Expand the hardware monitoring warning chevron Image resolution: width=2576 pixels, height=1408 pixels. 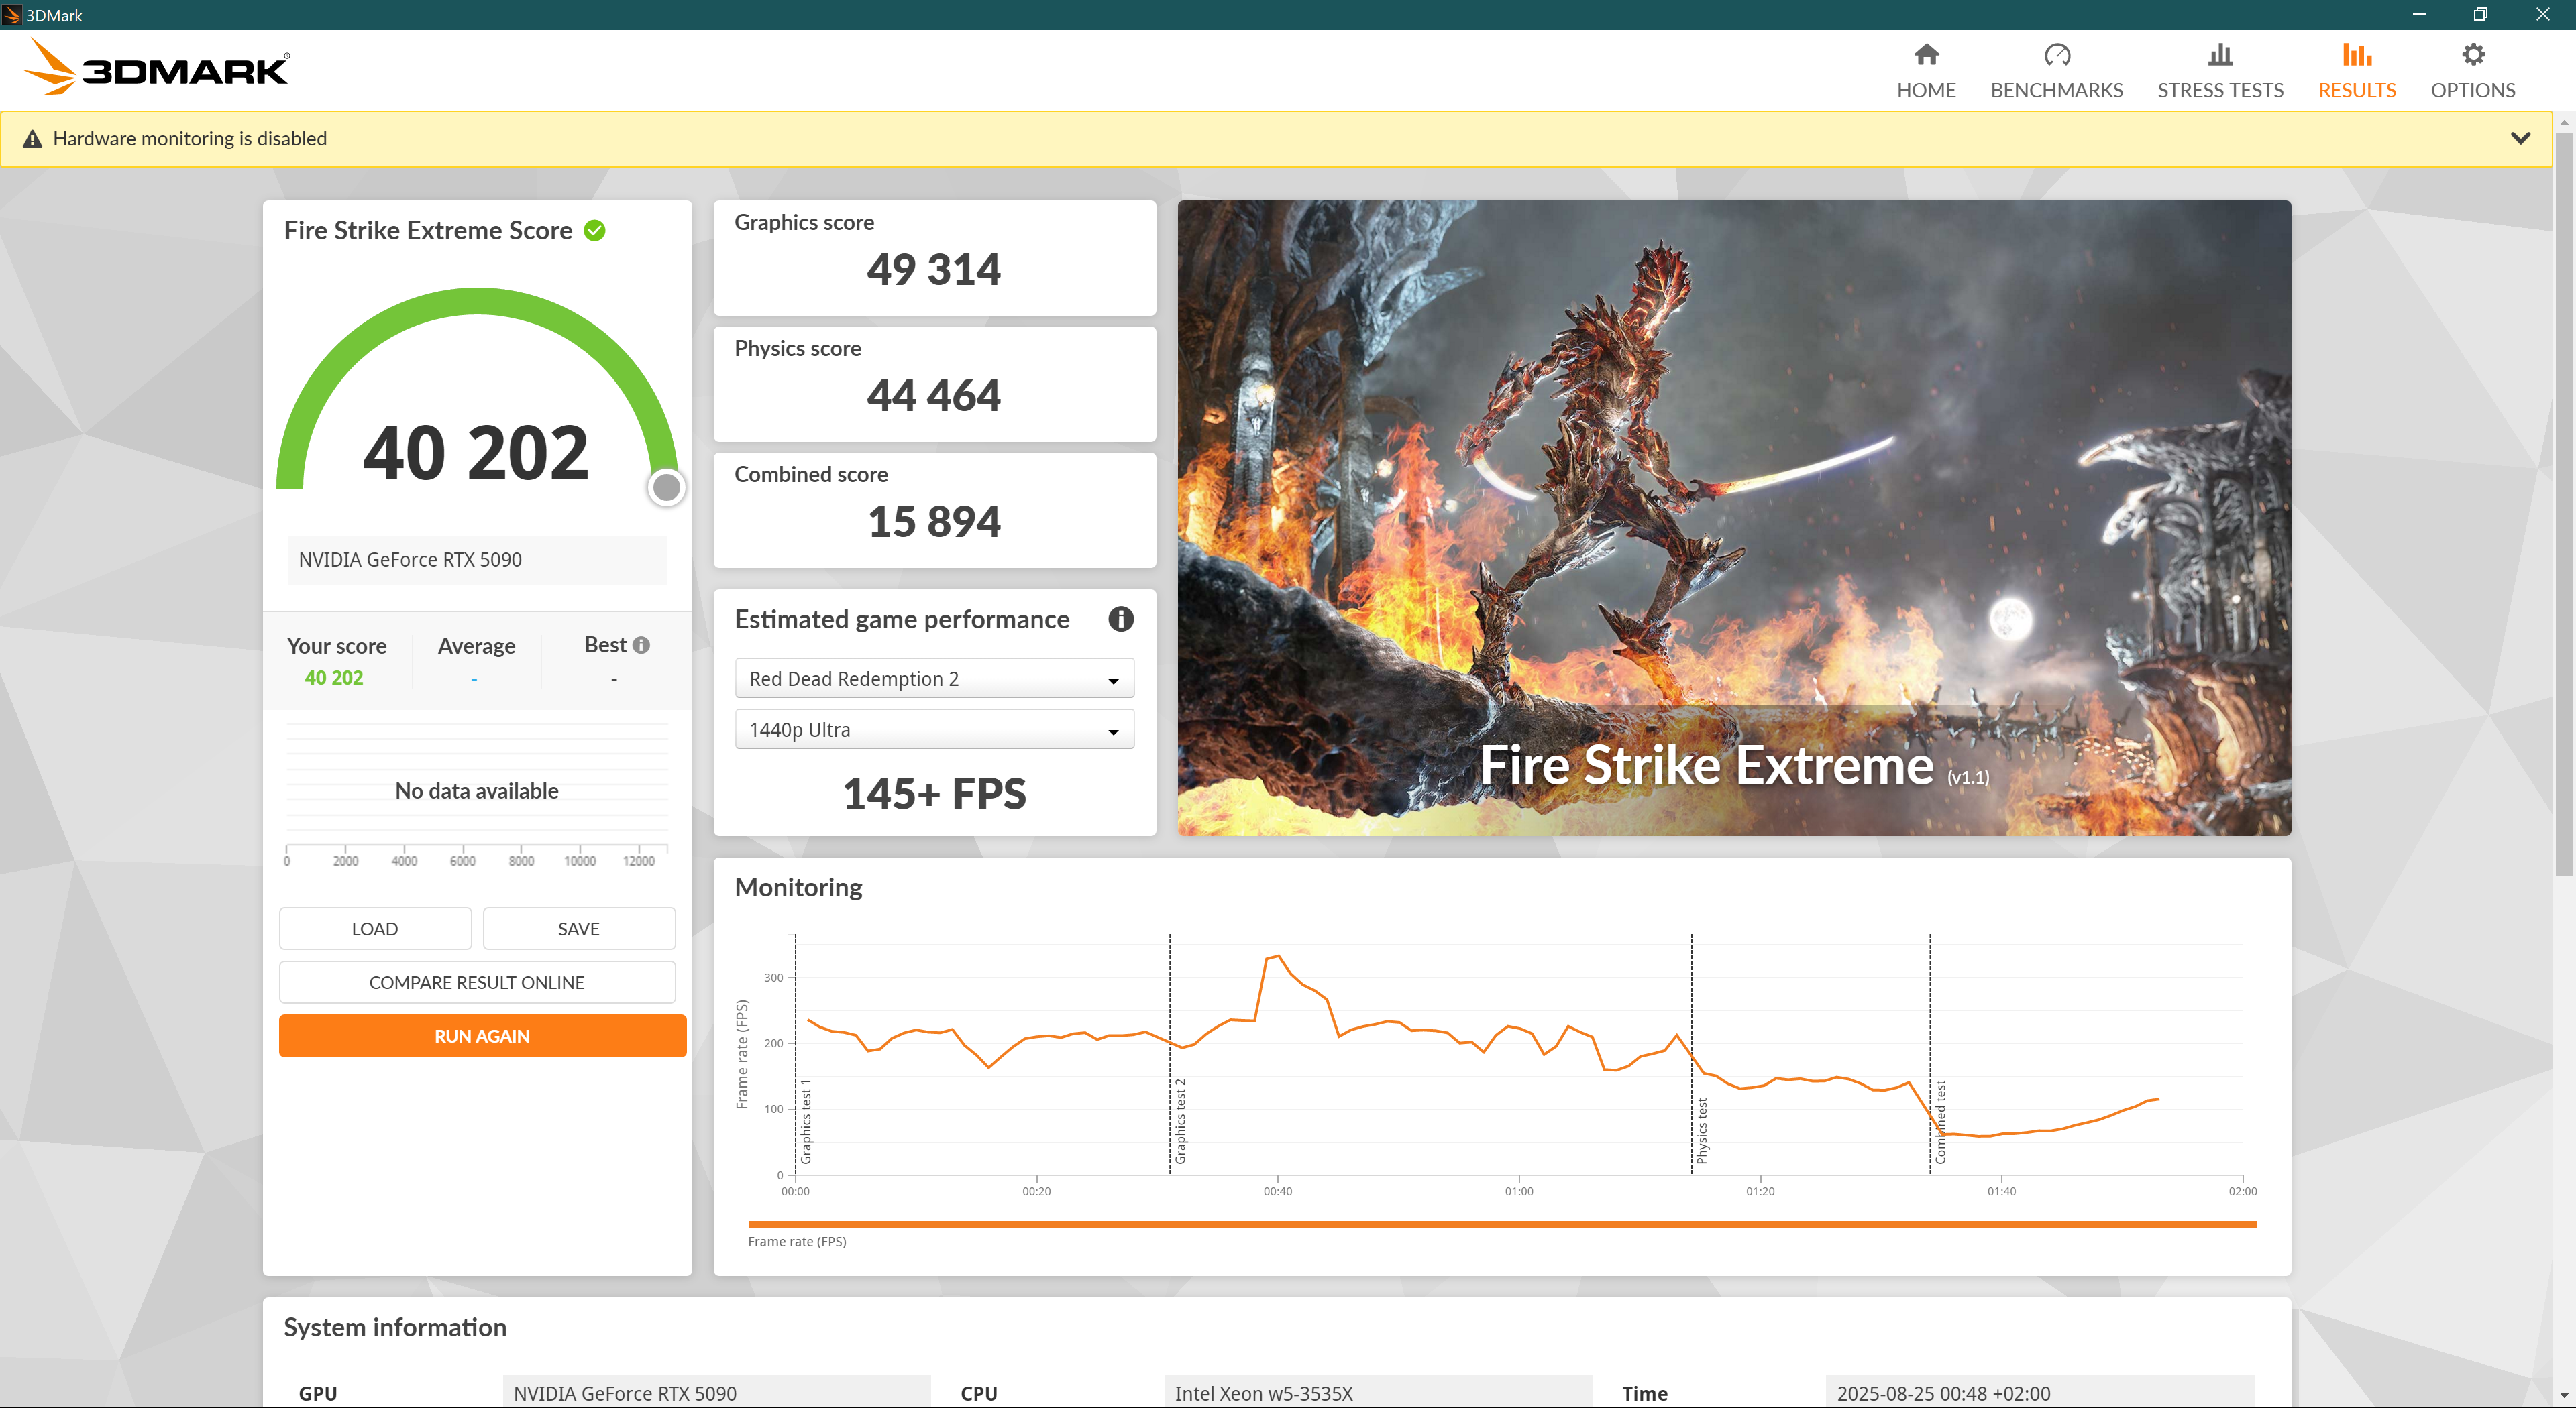pos(2520,139)
